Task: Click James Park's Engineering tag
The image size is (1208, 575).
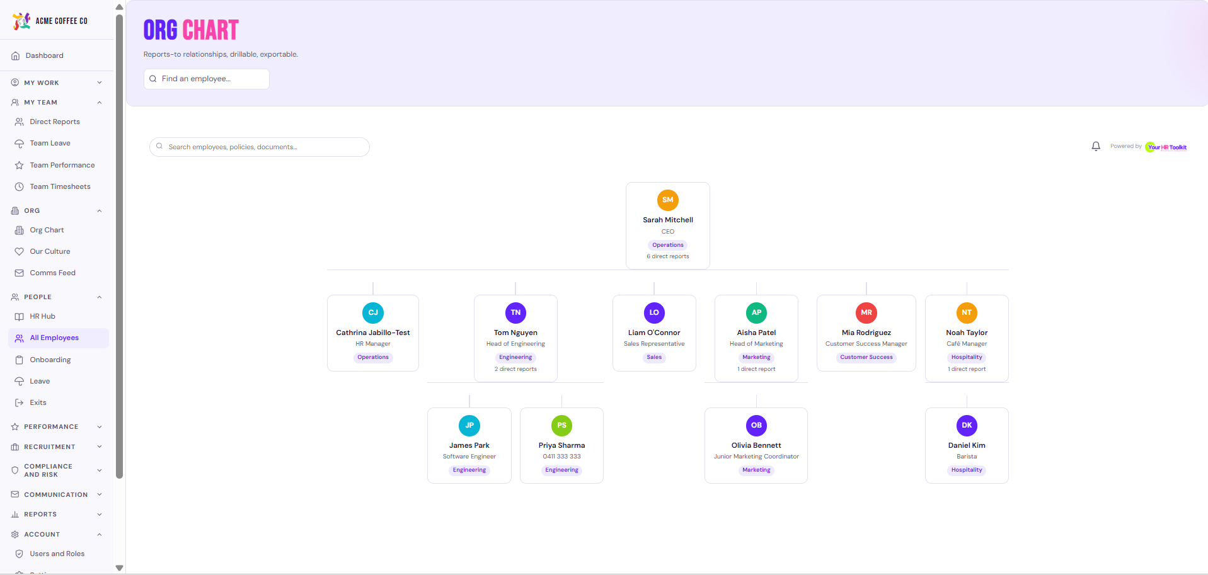Action: [469, 470]
